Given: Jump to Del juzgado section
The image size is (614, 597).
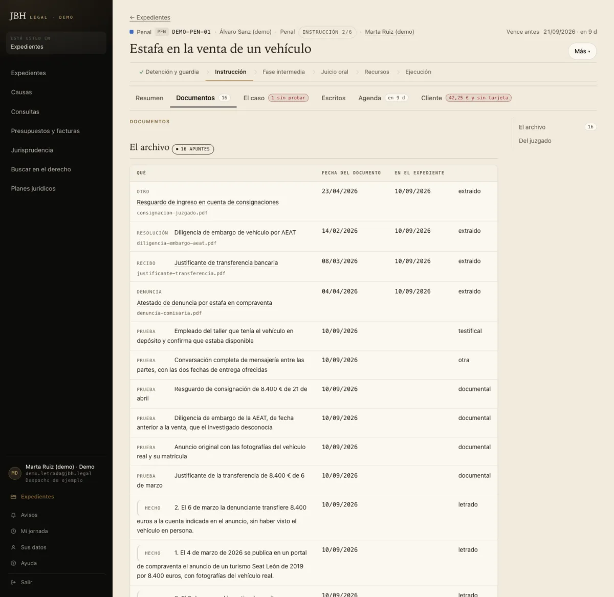Looking at the screenshot, I should pos(535,141).
